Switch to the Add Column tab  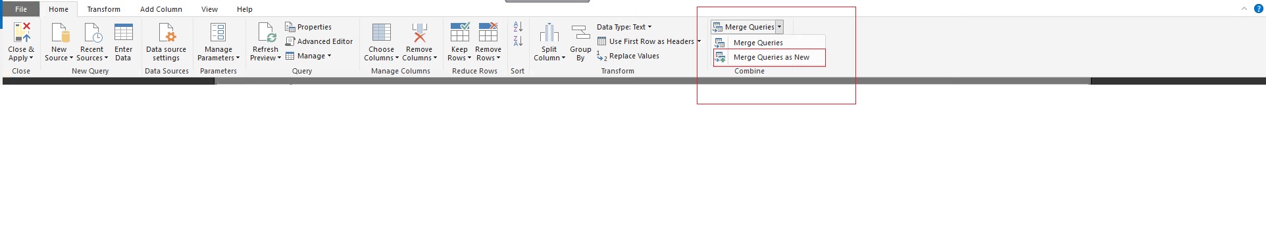click(161, 9)
